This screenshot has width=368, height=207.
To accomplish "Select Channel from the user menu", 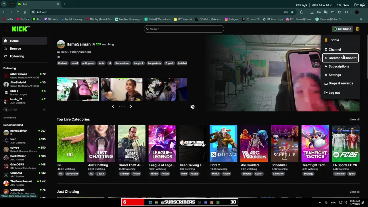I will click(x=340, y=49).
